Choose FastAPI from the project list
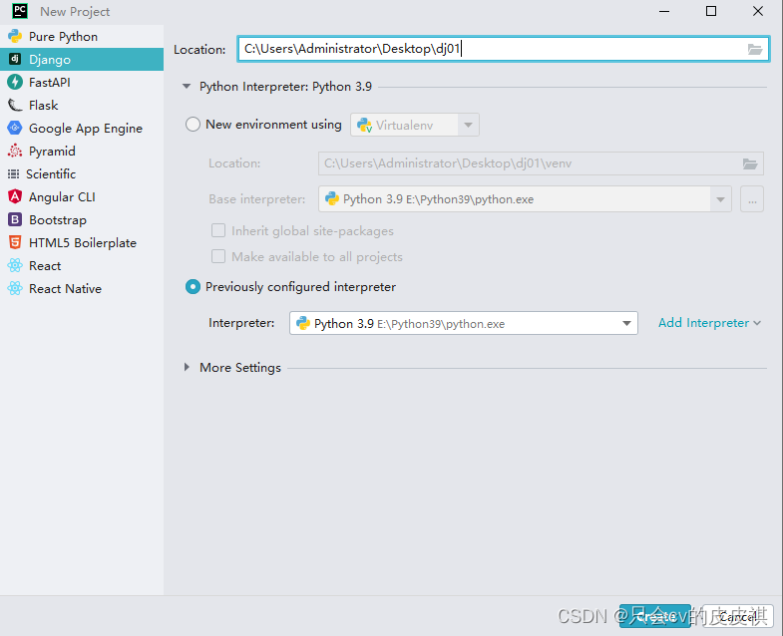This screenshot has height=636, width=783. point(82,83)
